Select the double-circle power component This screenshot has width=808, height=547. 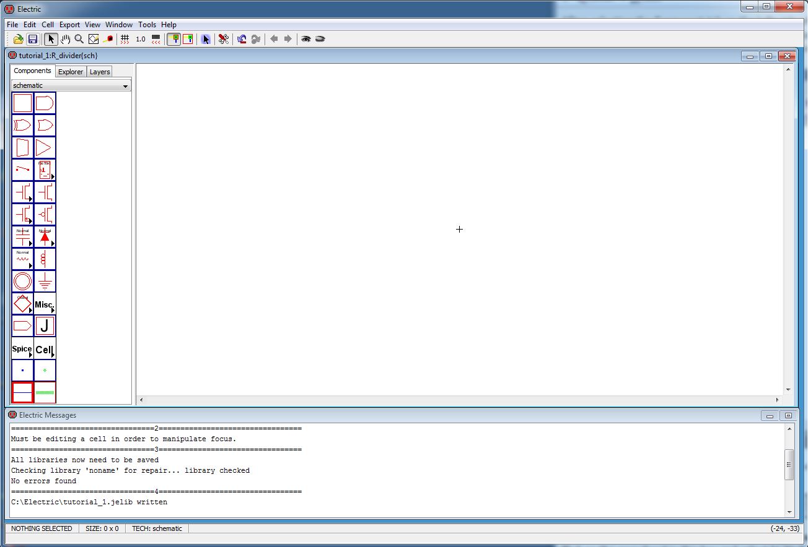[22, 281]
